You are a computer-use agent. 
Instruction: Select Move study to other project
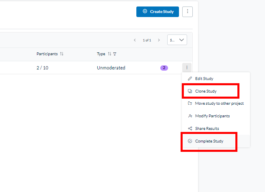(x=219, y=104)
